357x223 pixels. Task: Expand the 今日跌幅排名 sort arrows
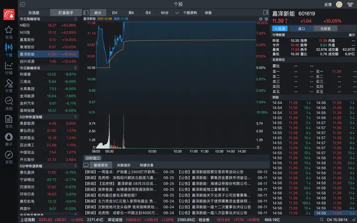(x=75, y=68)
